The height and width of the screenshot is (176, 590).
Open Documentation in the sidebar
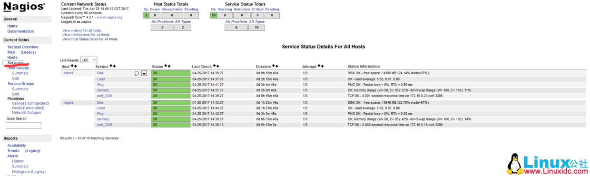[20, 31]
